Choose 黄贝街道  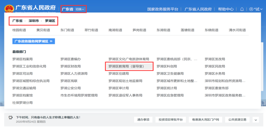click(x=43, y=30)
